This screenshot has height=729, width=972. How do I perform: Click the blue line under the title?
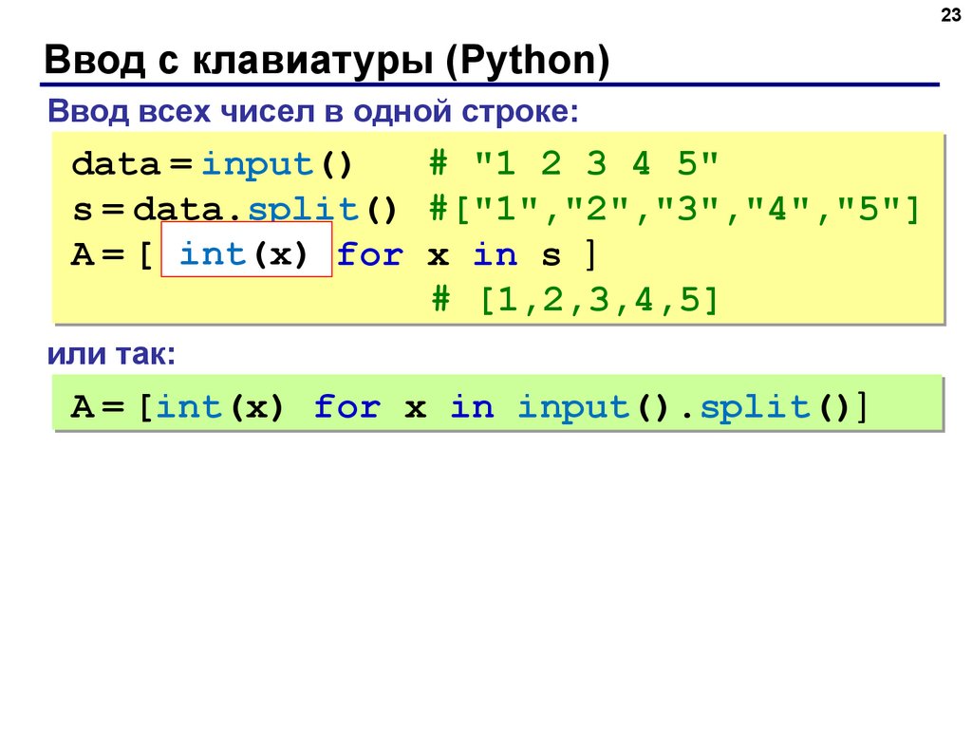(x=490, y=84)
